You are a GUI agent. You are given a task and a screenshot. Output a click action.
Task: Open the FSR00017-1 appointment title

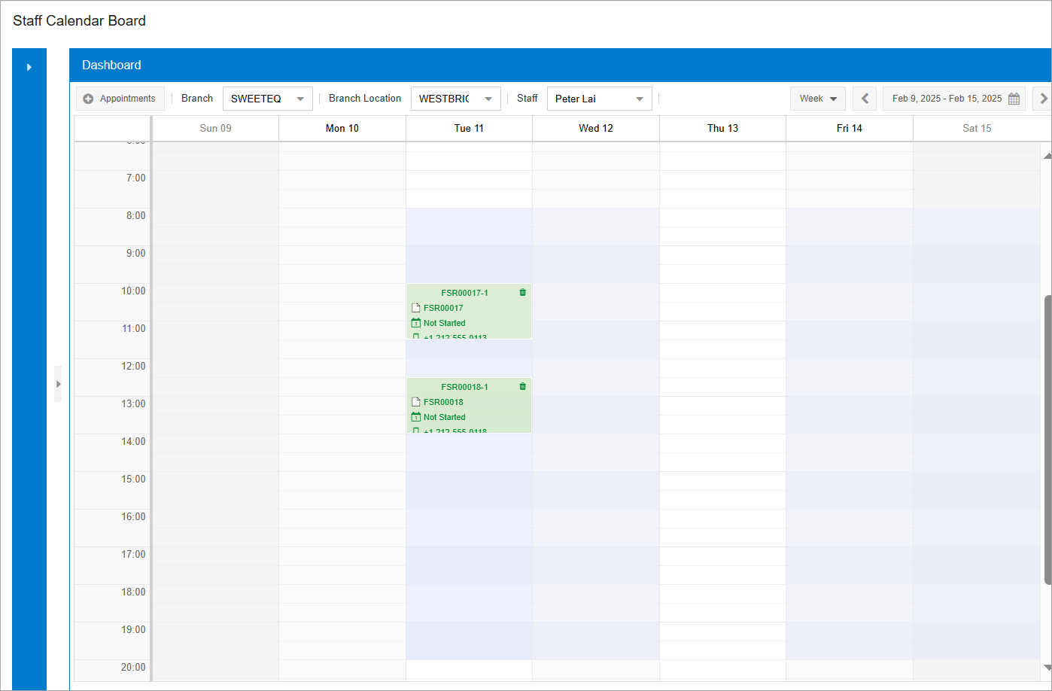click(x=464, y=293)
